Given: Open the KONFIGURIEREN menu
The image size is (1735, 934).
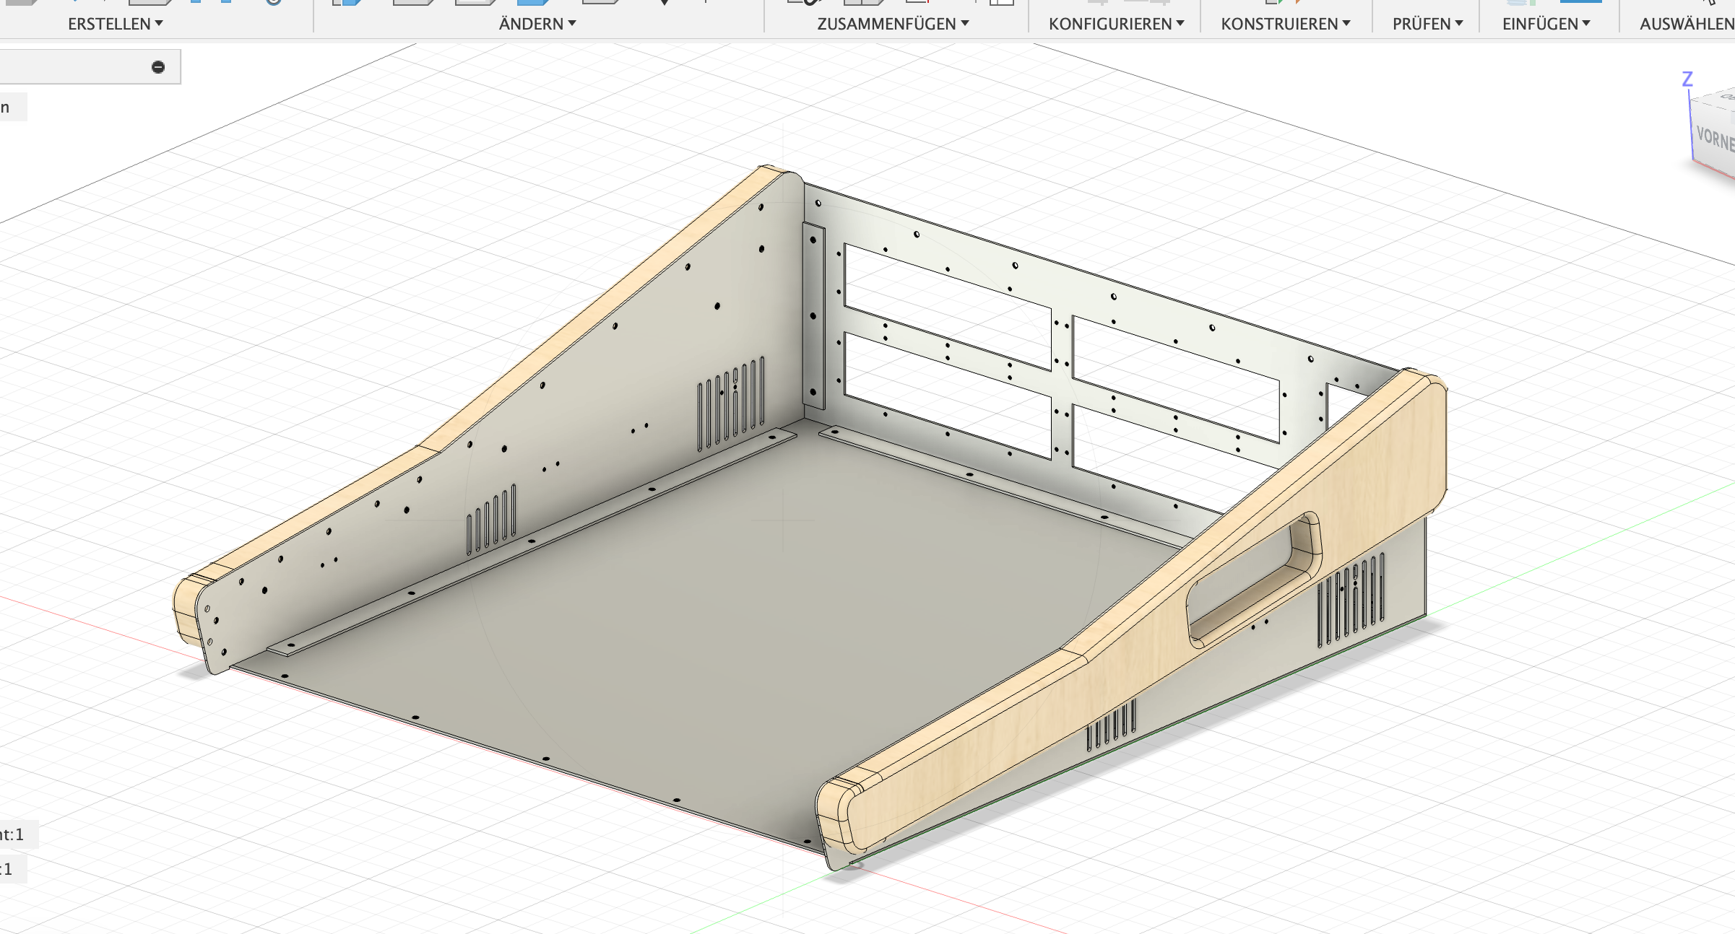Looking at the screenshot, I should [1116, 24].
